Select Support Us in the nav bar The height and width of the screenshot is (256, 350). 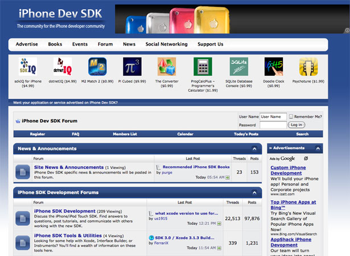click(211, 44)
